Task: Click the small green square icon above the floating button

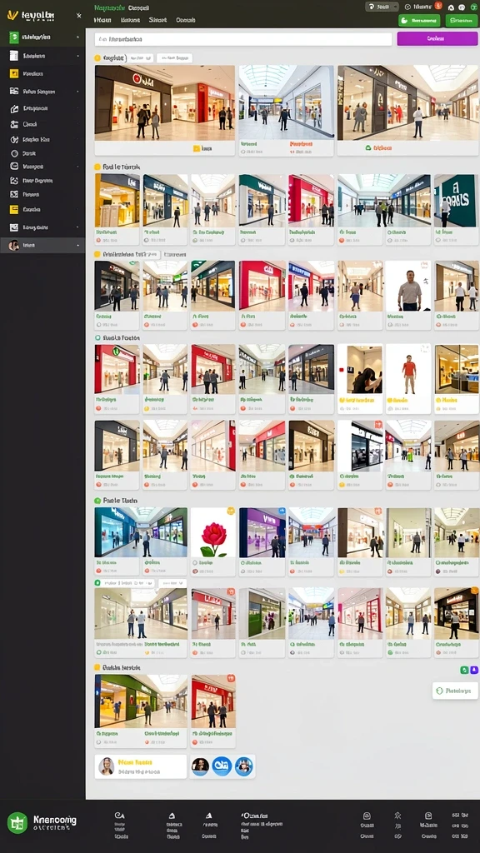Action: (464, 671)
